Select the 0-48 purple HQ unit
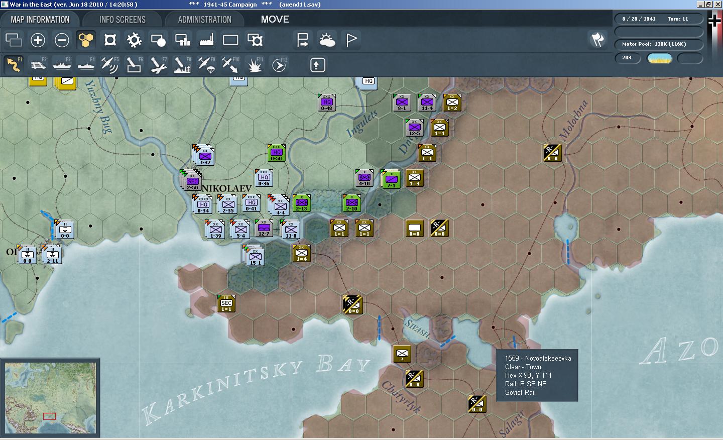Viewport: 723px width, 440px height. 326,102
